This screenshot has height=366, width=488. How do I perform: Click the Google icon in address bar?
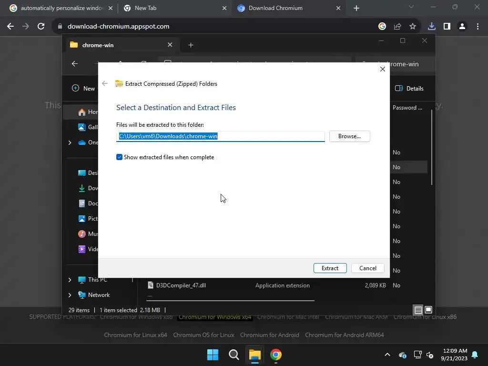click(x=382, y=27)
